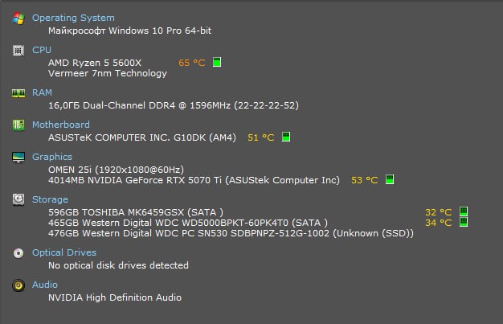Click the green RAM module icon
This screenshot has height=324, width=503.
(18, 92)
